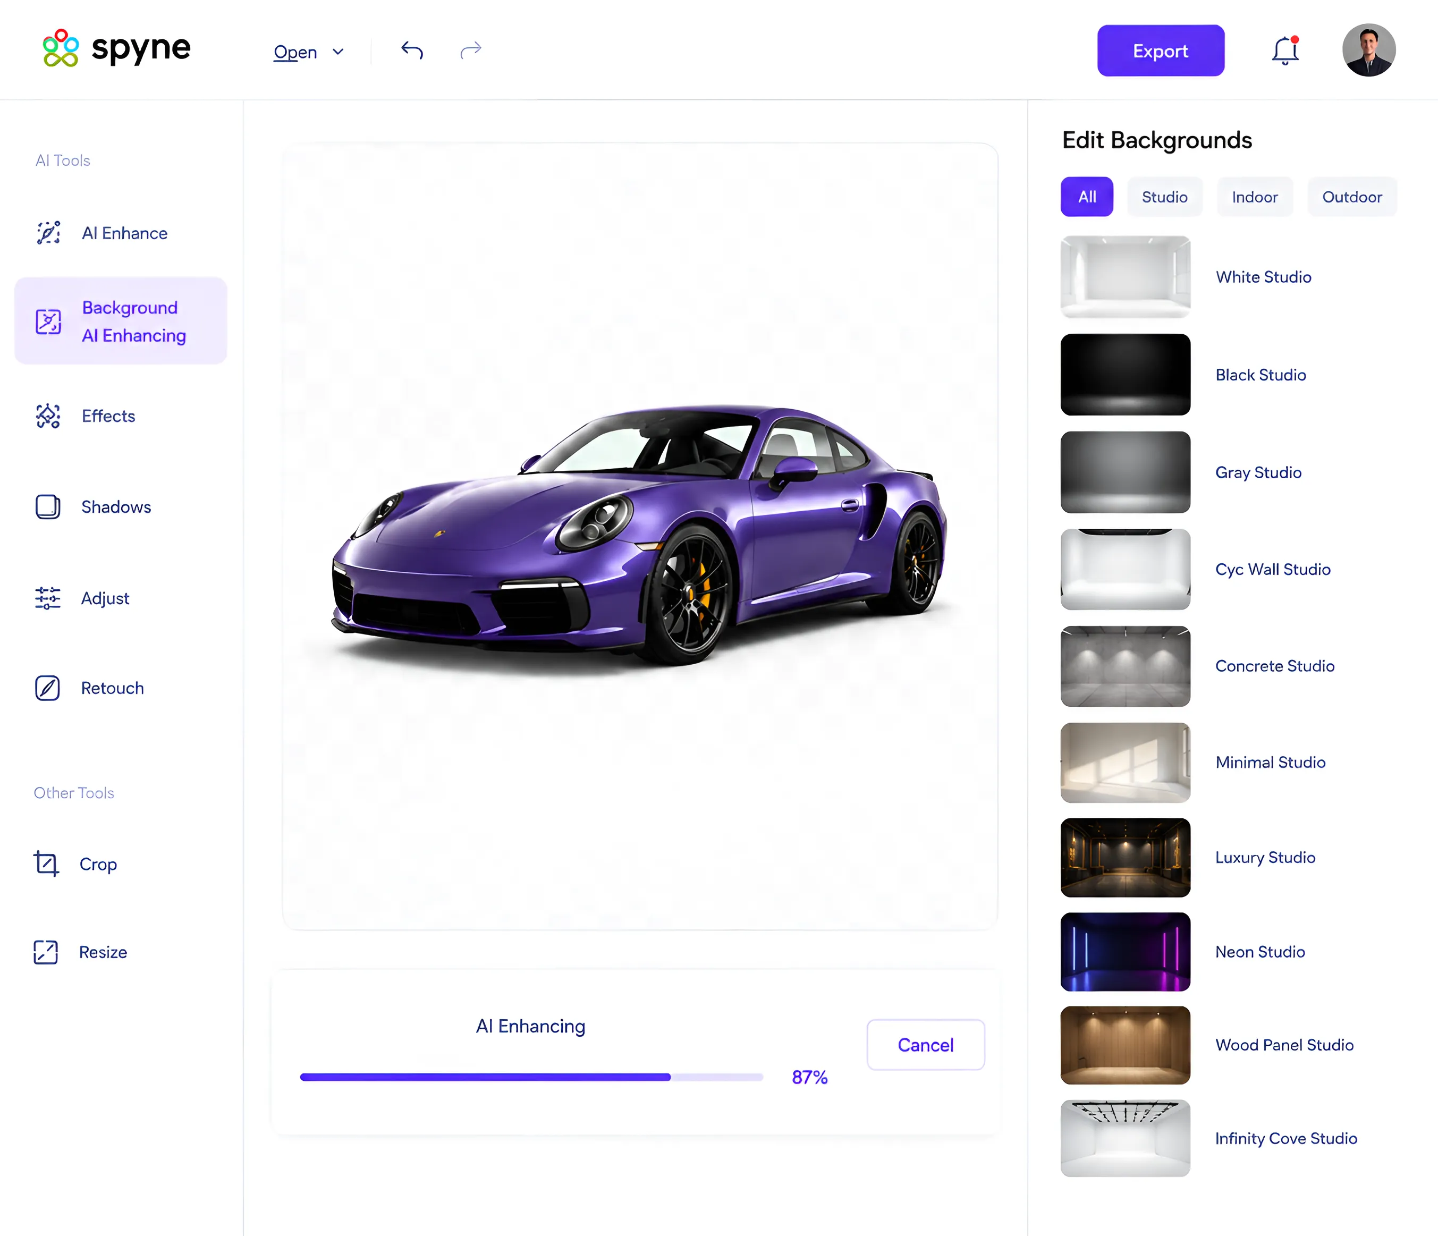Click the spyne logo
The height and width of the screenshot is (1236, 1438).
(116, 48)
